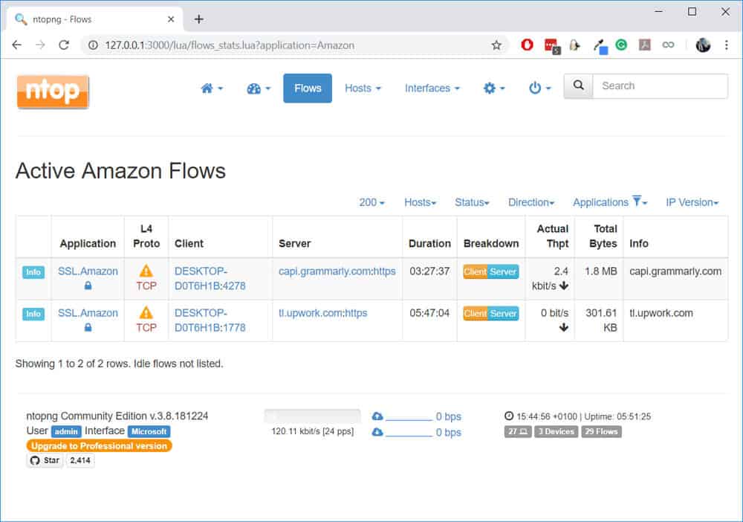Open client DESKTOP-D0T6H1B:1778 link
Screen dimensions: 743x522
[210, 320]
